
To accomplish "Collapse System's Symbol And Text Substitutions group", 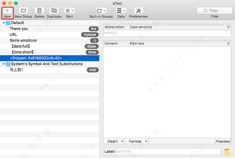I will tap(4, 64).
